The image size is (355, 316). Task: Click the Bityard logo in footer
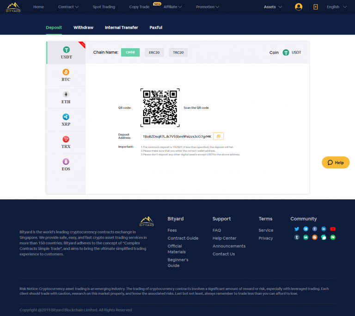tap(147, 221)
